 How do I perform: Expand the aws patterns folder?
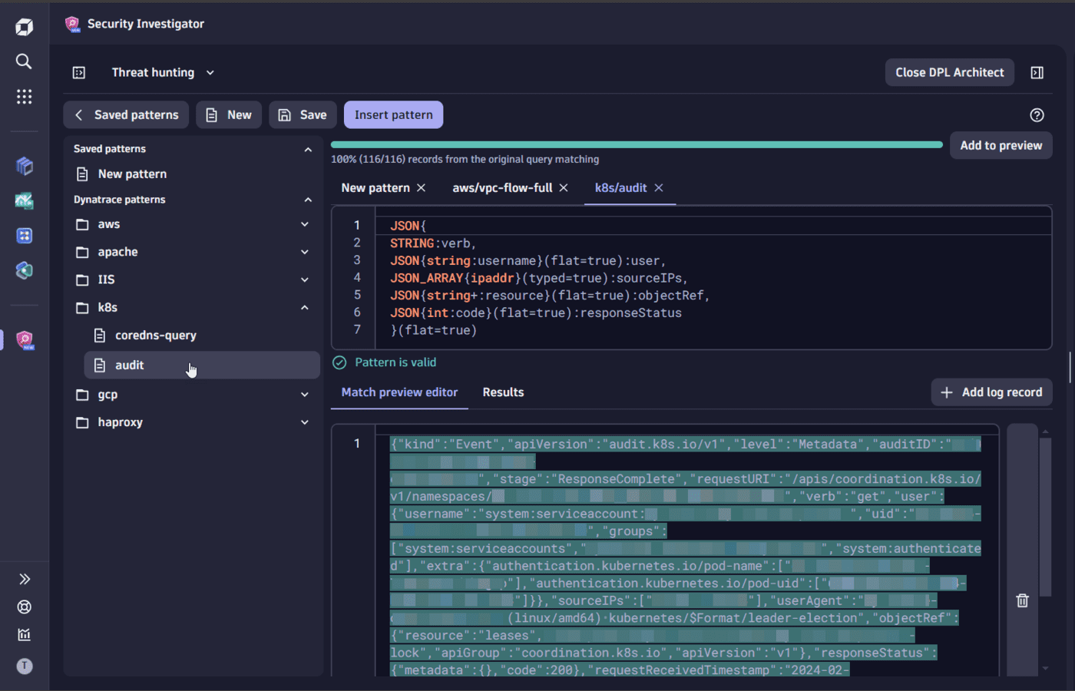click(304, 223)
